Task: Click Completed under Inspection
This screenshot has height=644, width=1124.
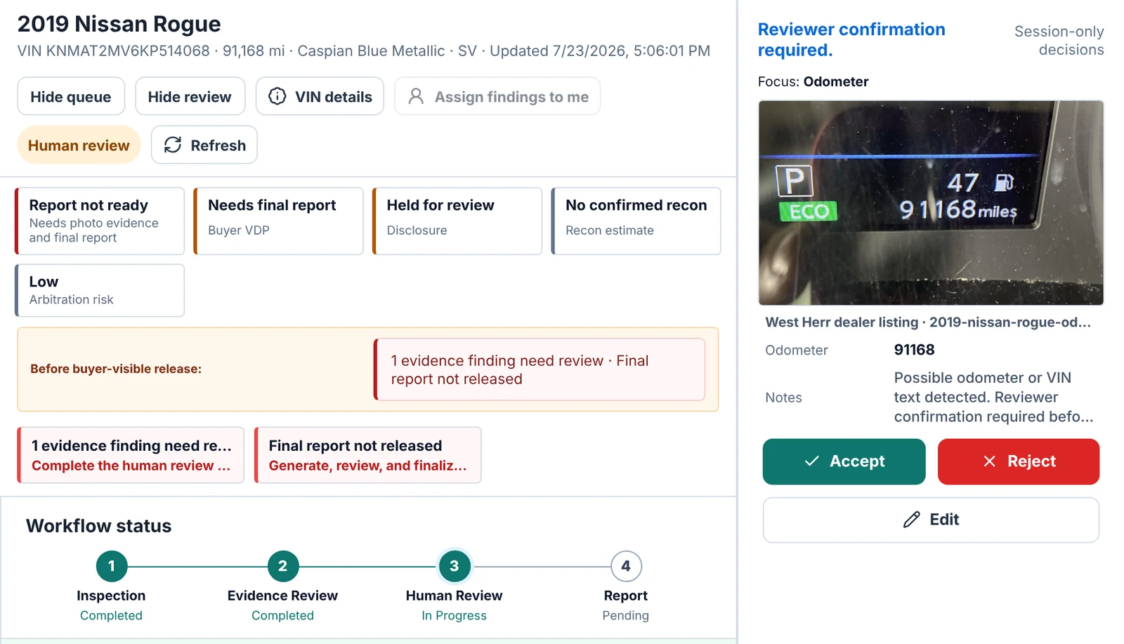Action: coord(111,615)
